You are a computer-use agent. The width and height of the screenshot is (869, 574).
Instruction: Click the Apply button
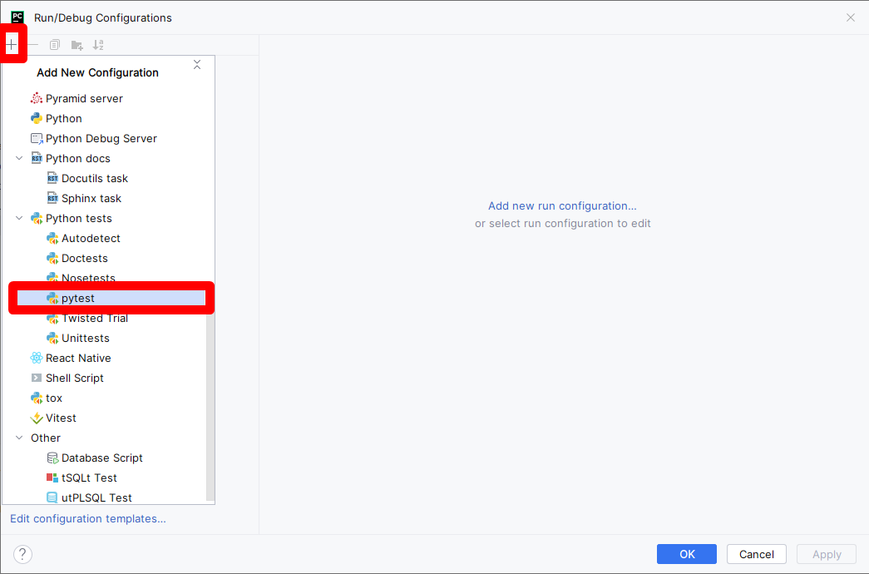pos(827,554)
